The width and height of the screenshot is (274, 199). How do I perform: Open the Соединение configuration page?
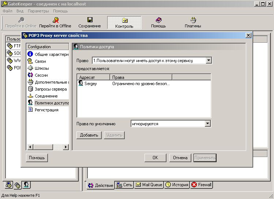tap(46, 96)
